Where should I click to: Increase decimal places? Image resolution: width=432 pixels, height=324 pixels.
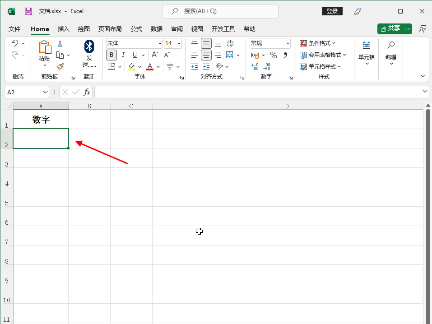(x=255, y=66)
